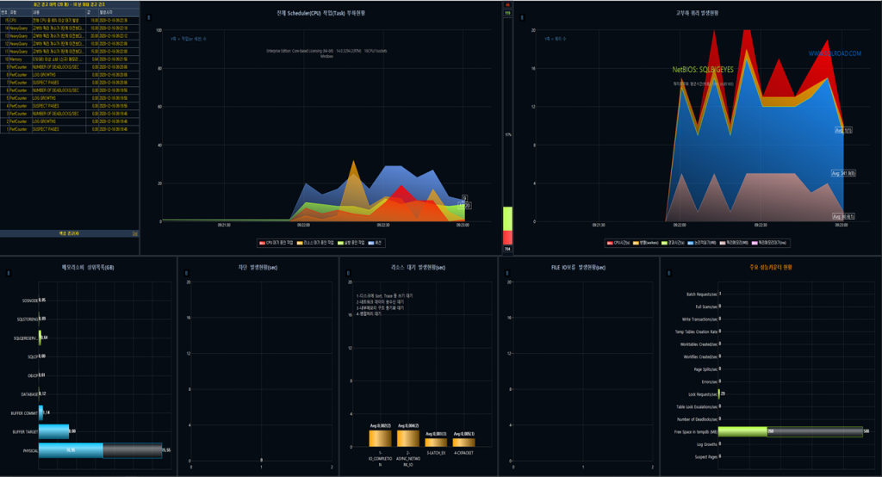Screen dimensions: 882x477
Task: Click the Temp Tables Creation Rate label
Action: [x=696, y=331]
